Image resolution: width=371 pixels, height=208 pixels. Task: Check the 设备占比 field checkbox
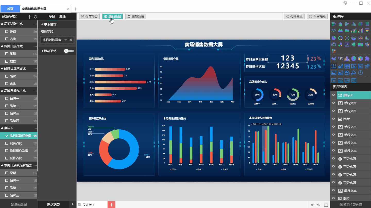click(7, 143)
